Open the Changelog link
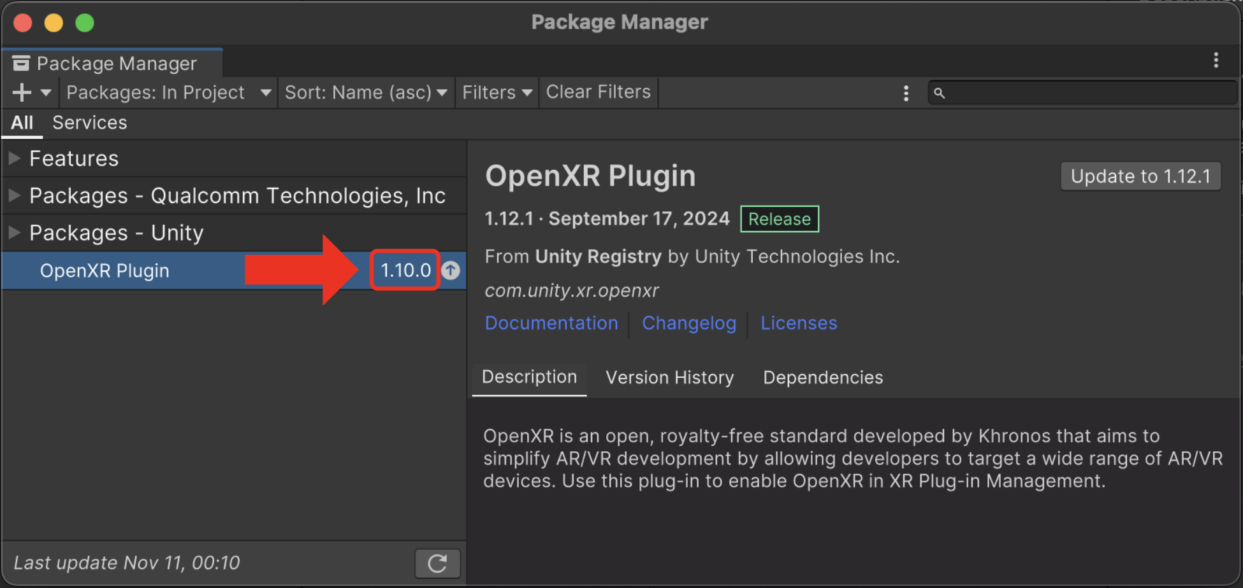 689,323
